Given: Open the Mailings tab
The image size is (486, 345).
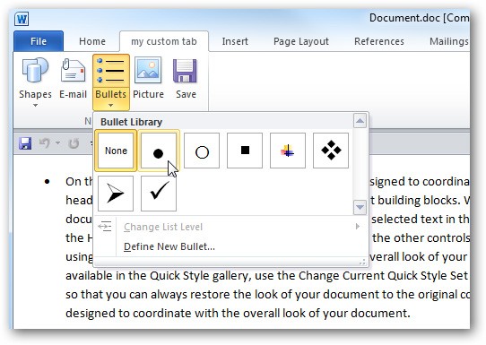Looking at the screenshot, I should pyautogui.click(x=448, y=41).
